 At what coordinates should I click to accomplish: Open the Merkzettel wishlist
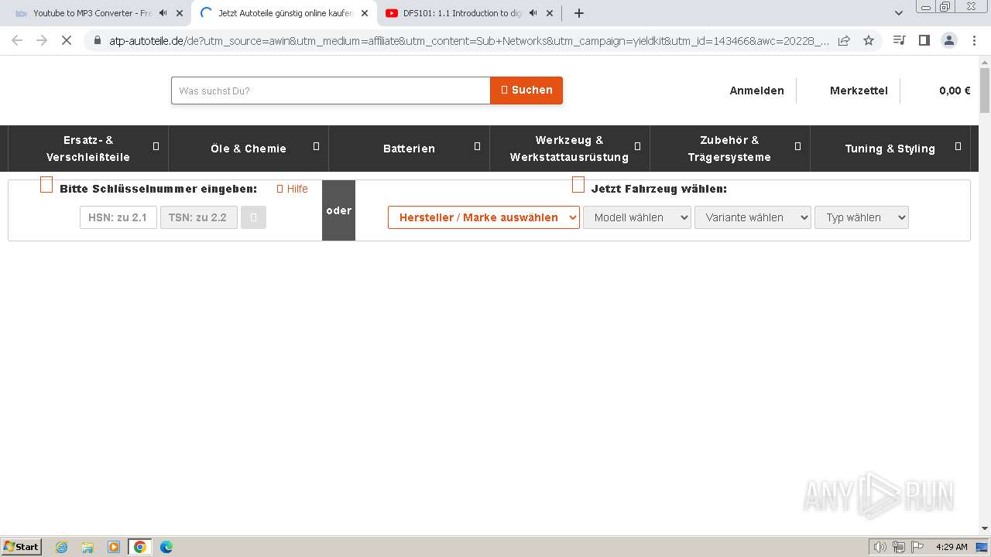[x=859, y=91]
